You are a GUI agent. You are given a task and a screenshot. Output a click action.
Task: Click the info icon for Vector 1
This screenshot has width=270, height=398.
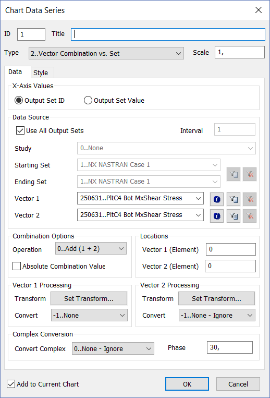click(x=217, y=199)
